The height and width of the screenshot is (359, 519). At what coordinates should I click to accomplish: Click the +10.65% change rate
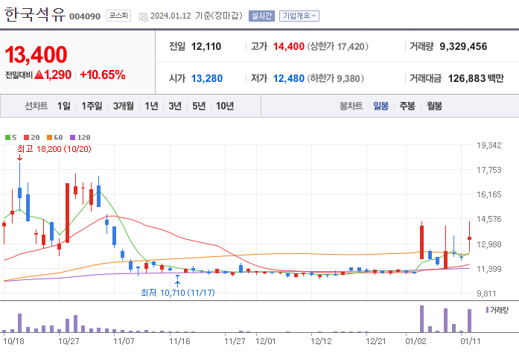point(103,74)
